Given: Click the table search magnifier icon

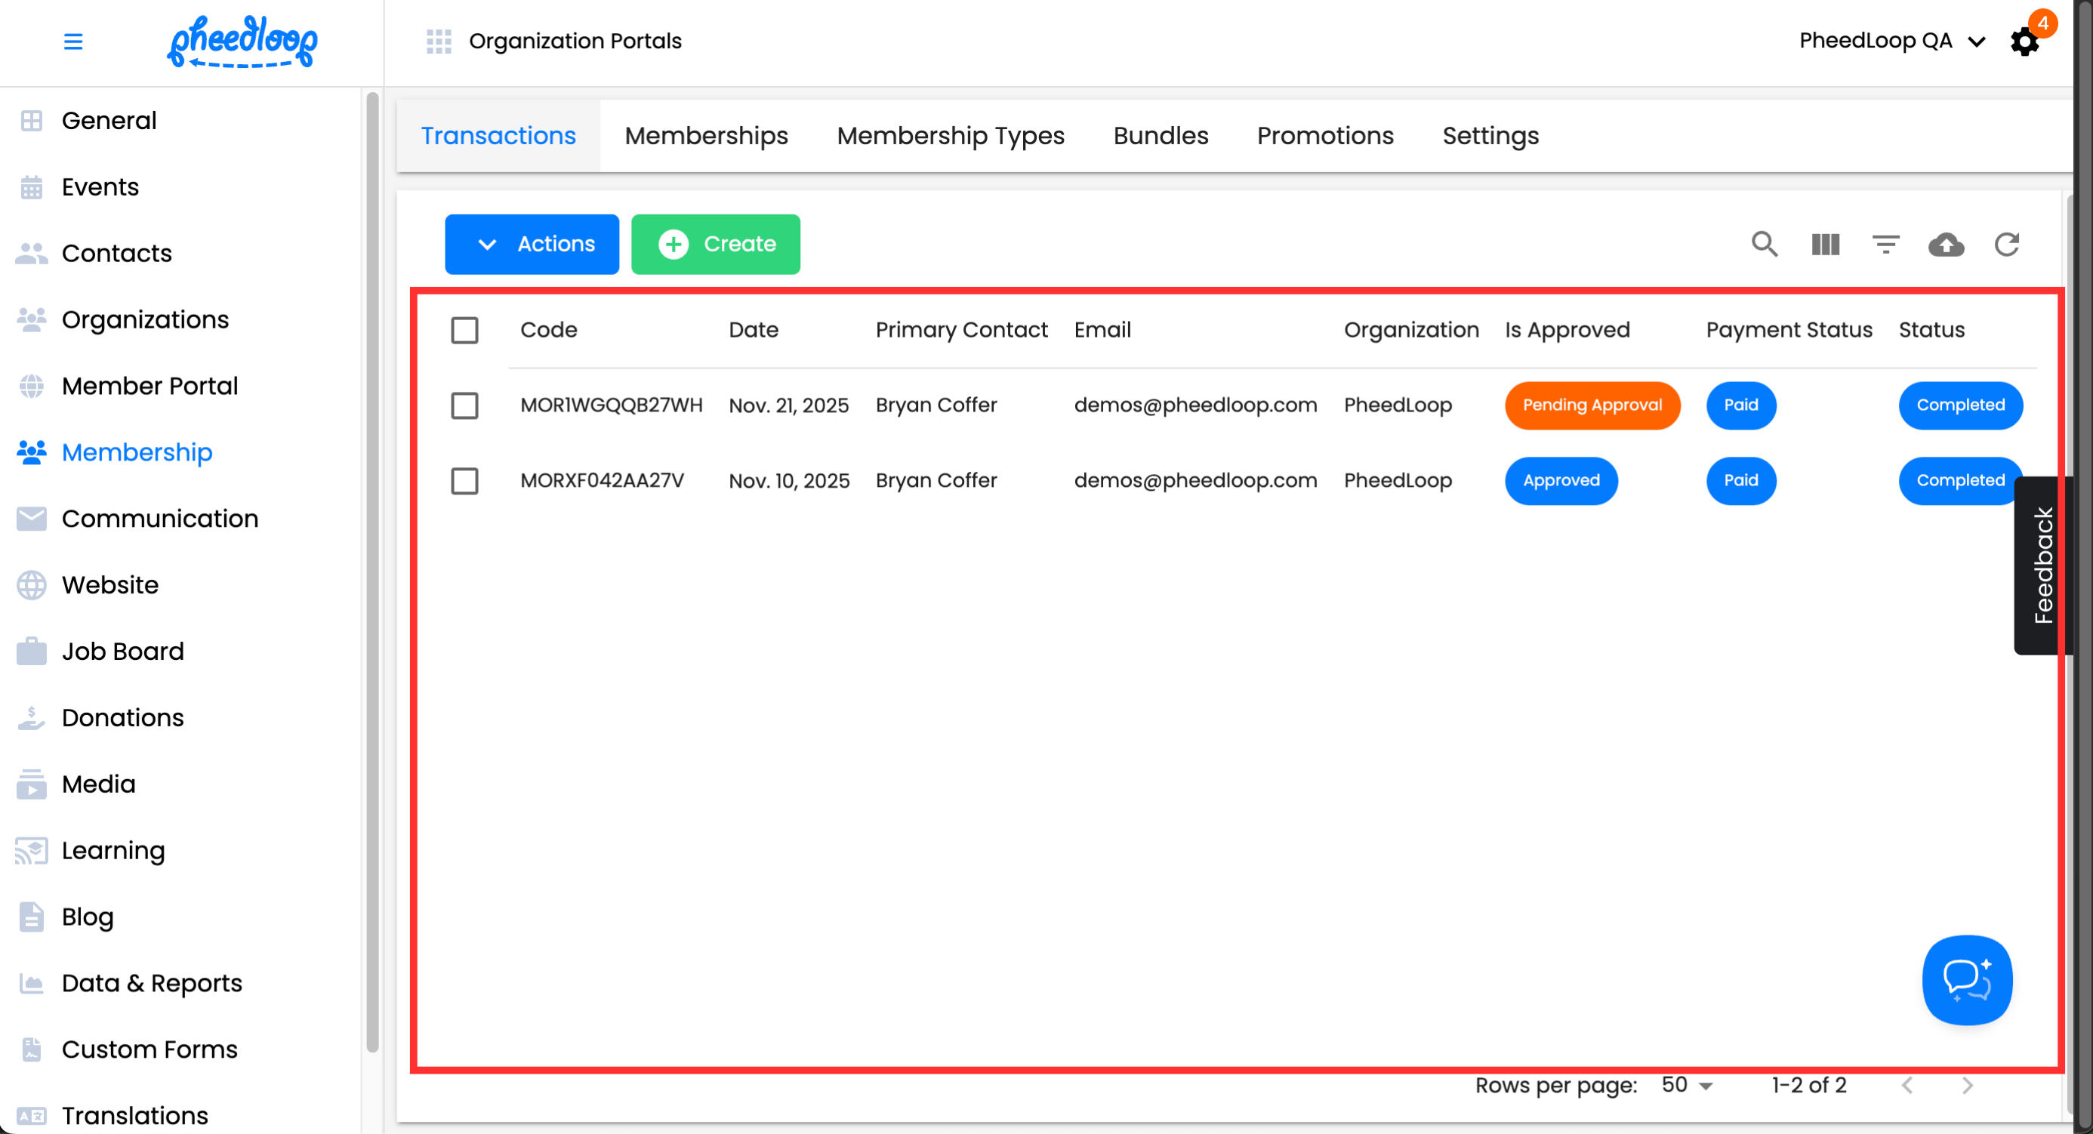Looking at the screenshot, I should click(1764, 244).
